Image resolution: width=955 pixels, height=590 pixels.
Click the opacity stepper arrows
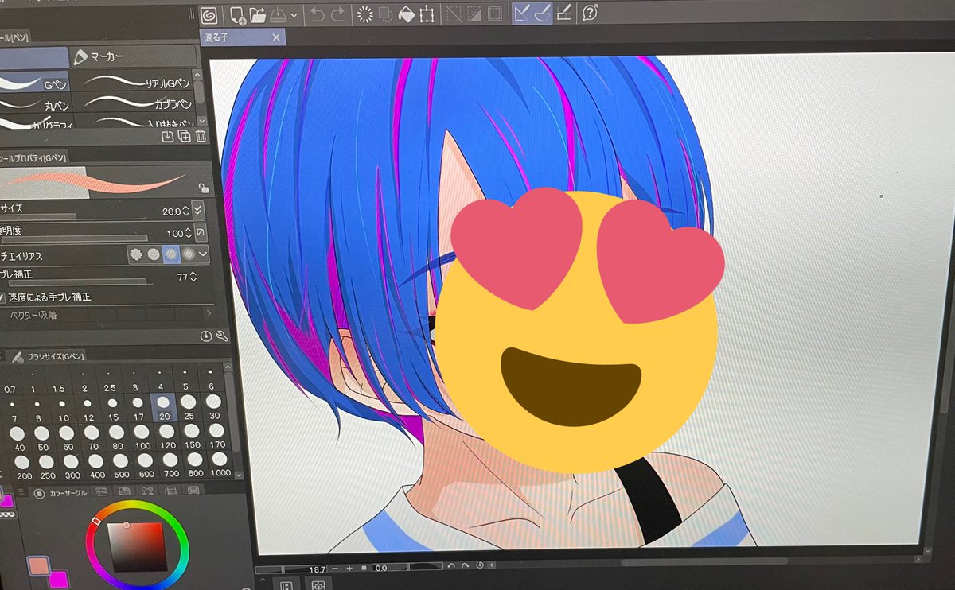[188, 233]
